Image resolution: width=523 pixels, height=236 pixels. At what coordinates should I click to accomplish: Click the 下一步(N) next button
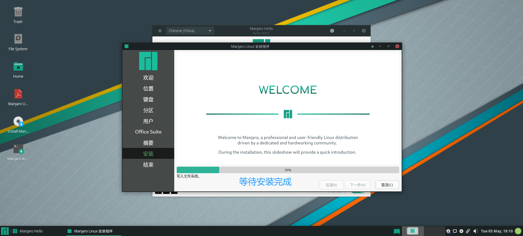pos(358,185)
